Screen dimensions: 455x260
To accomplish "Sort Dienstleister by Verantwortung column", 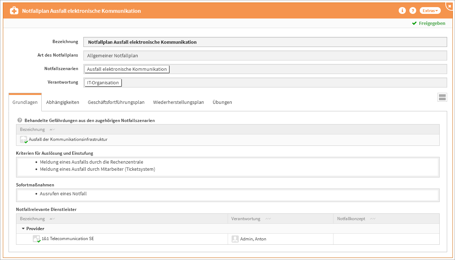I will click(246, 219).
